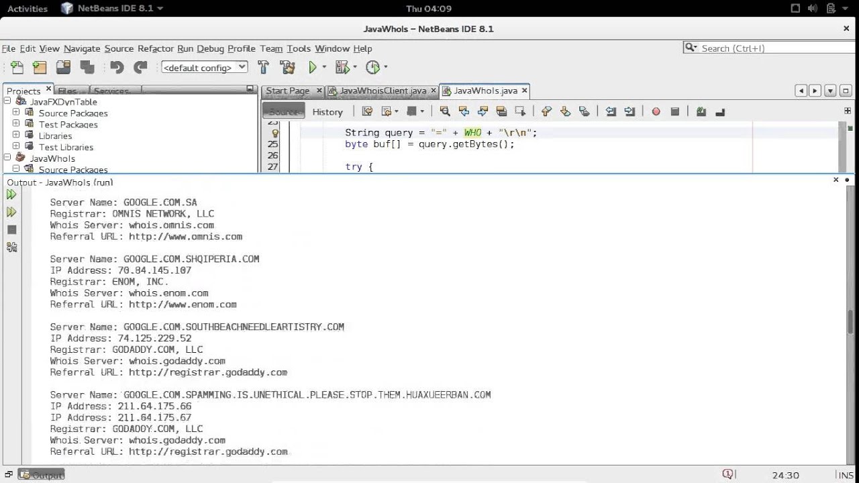Open the Tools menu
Viewport: 859px width, 483px height.
299,48
